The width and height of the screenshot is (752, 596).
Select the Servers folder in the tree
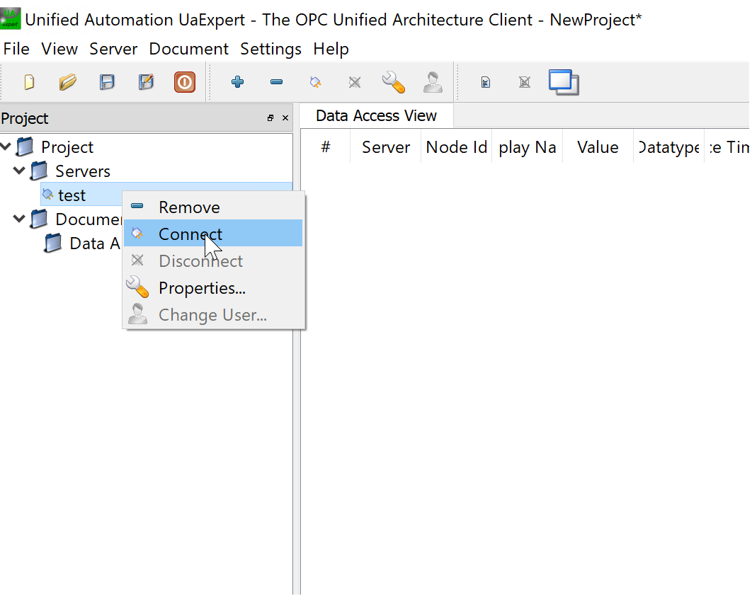pyautogui.click(x=82, y=171)
